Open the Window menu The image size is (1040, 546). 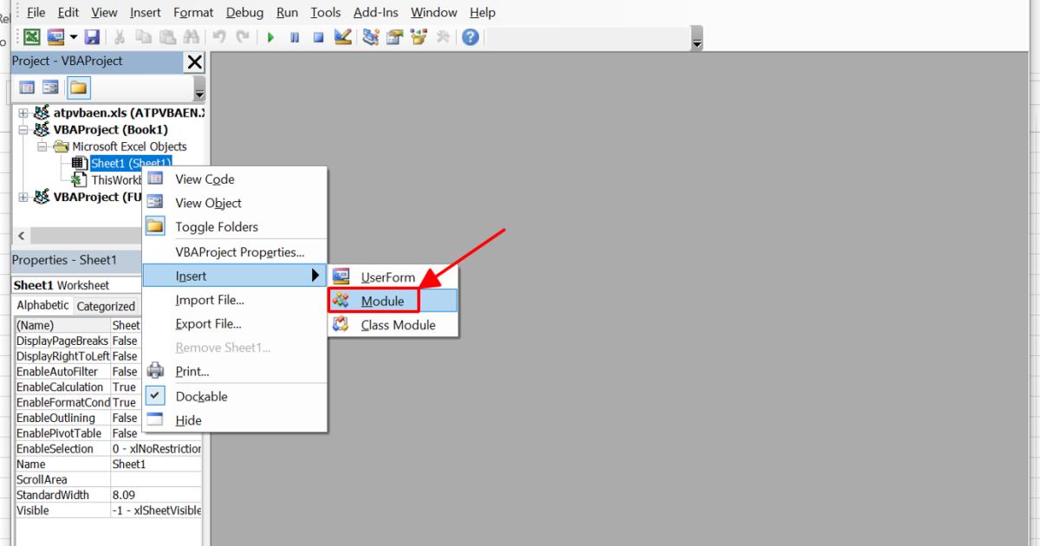pos(434,12)
